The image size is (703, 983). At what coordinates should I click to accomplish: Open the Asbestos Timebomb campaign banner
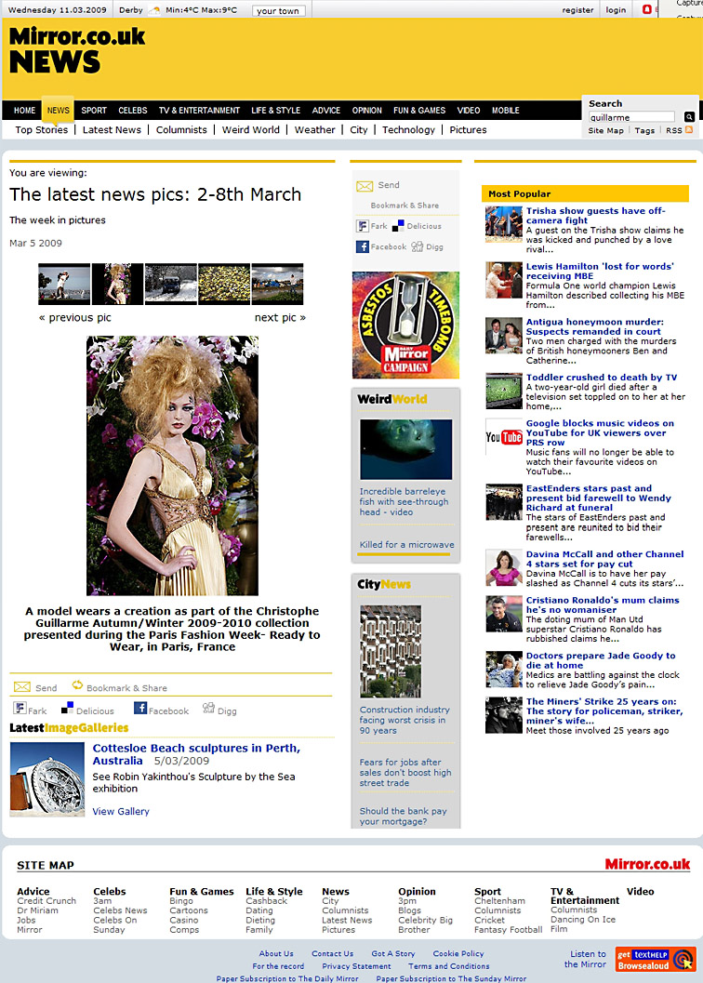coord(405,325)
